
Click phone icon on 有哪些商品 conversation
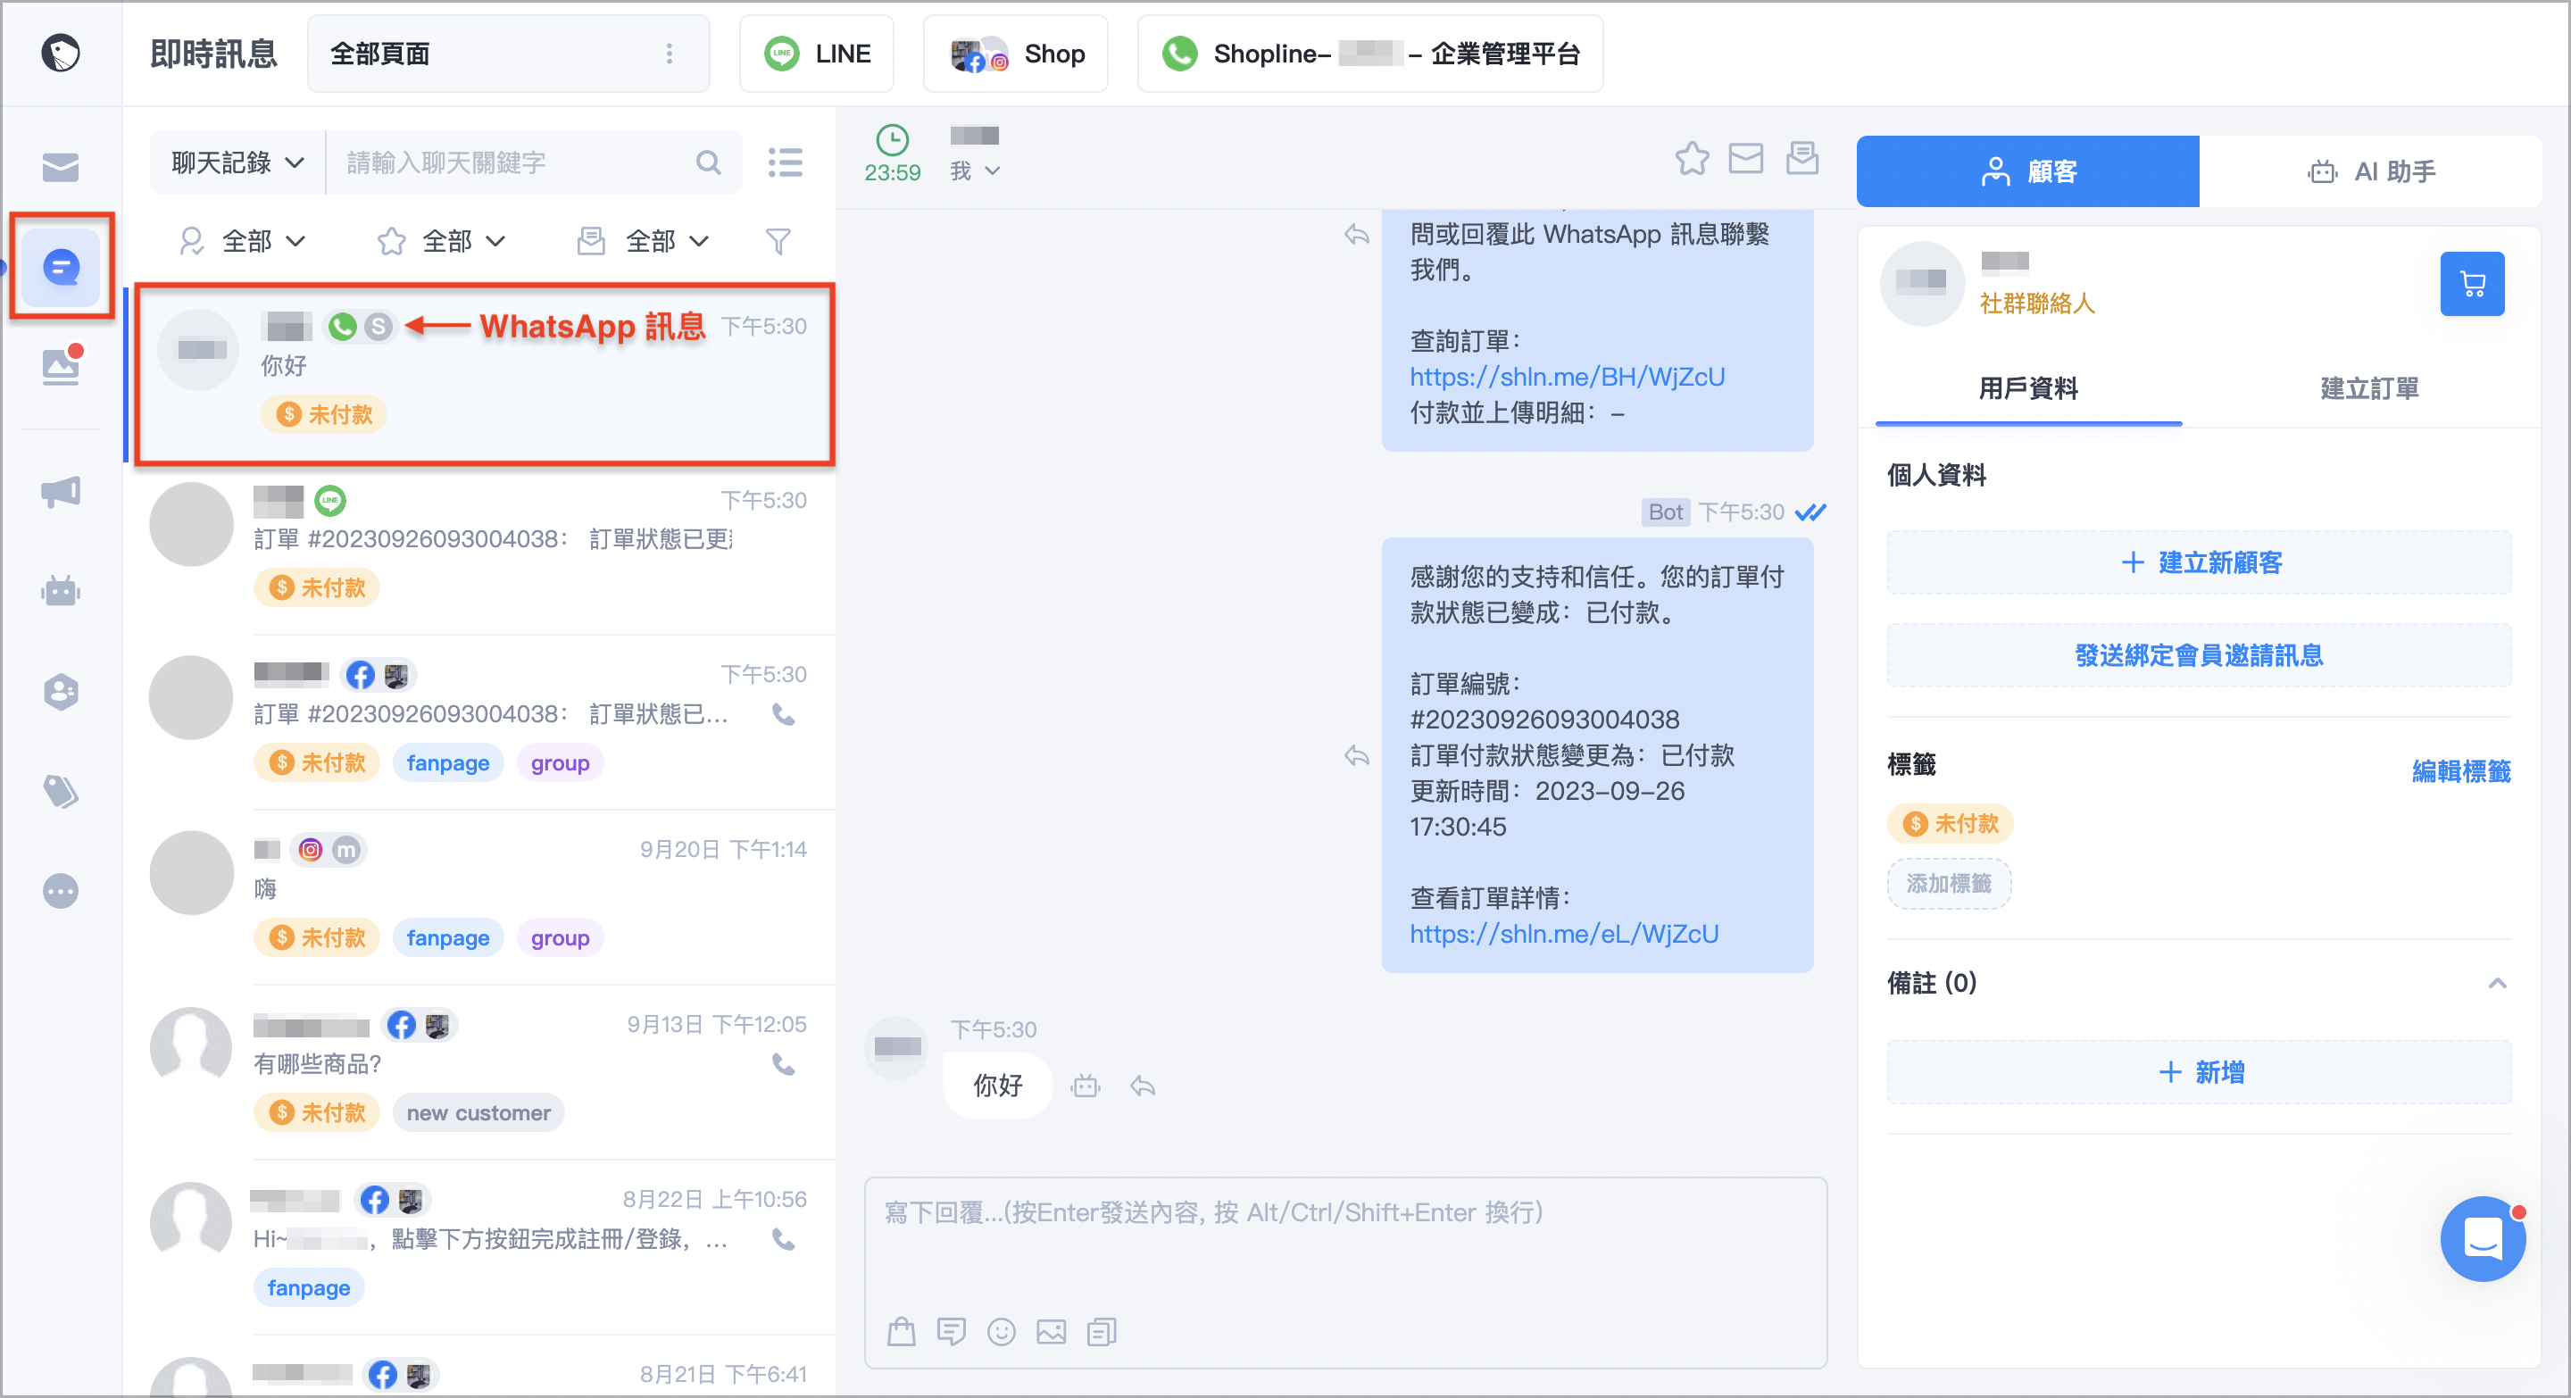coord(784,1065)
